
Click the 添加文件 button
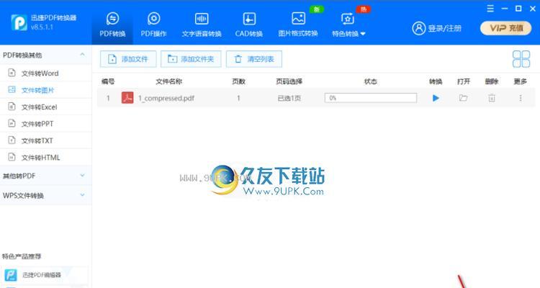128,59
